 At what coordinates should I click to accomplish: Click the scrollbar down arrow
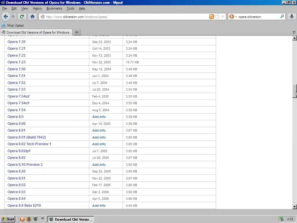tap(294, 206)
